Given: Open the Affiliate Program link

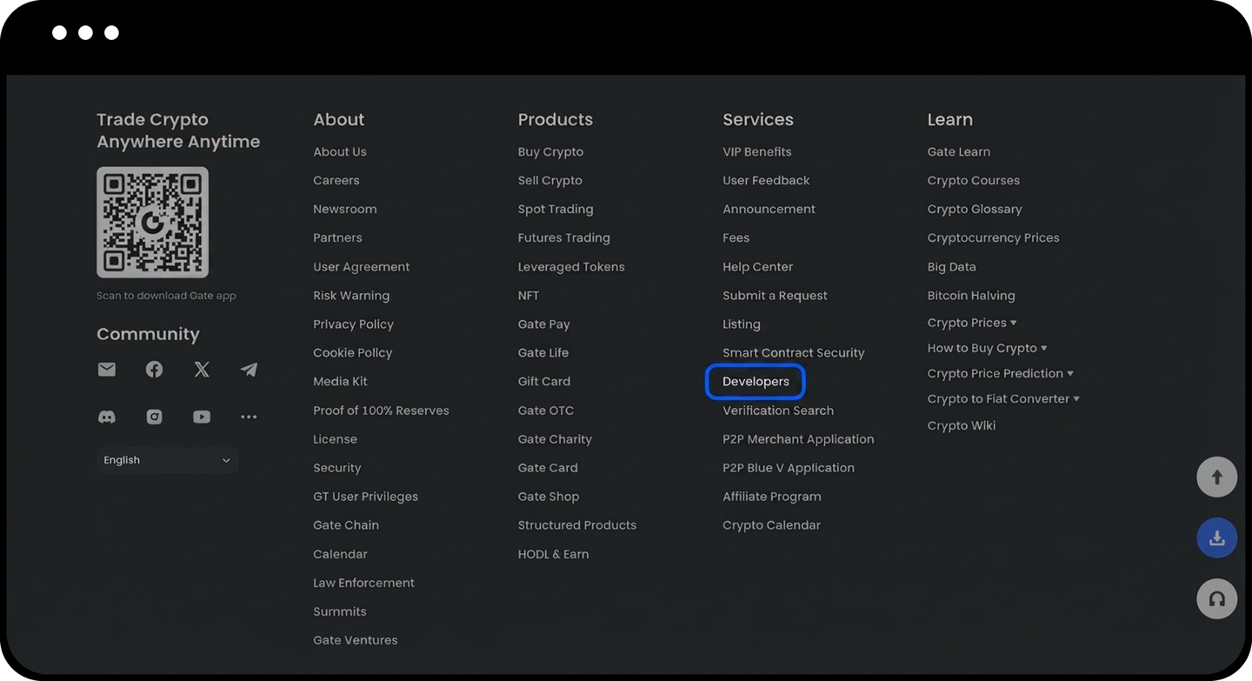Looking at the screenshot, I should (772, 497).
